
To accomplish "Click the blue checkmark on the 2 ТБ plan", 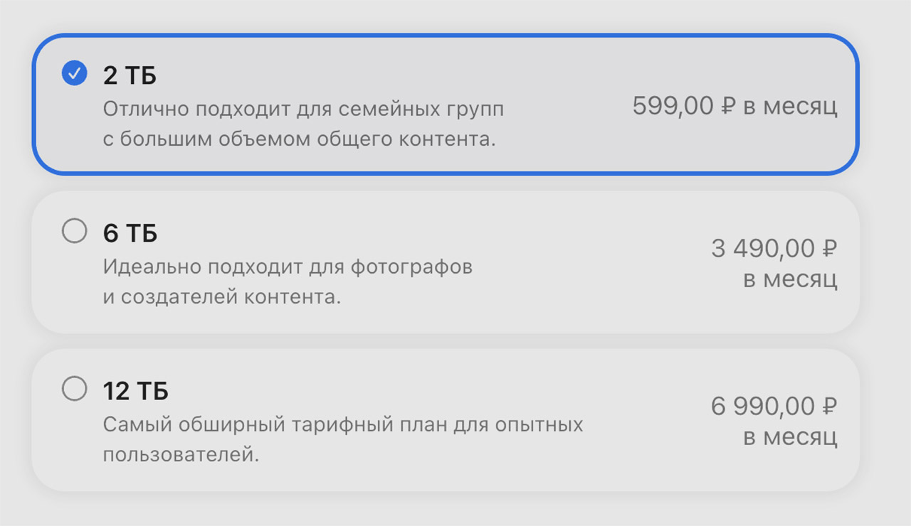I will tap(74, 73).
